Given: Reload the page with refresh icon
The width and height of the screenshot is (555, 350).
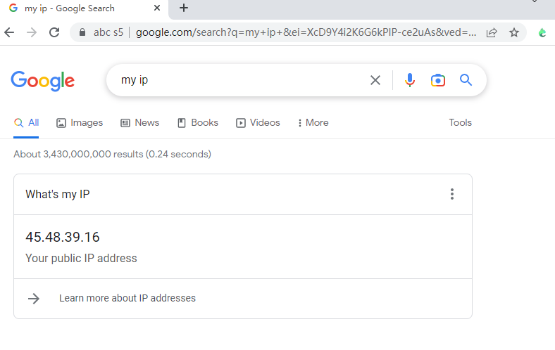Looking at the screenshot, I should [54, 32].
